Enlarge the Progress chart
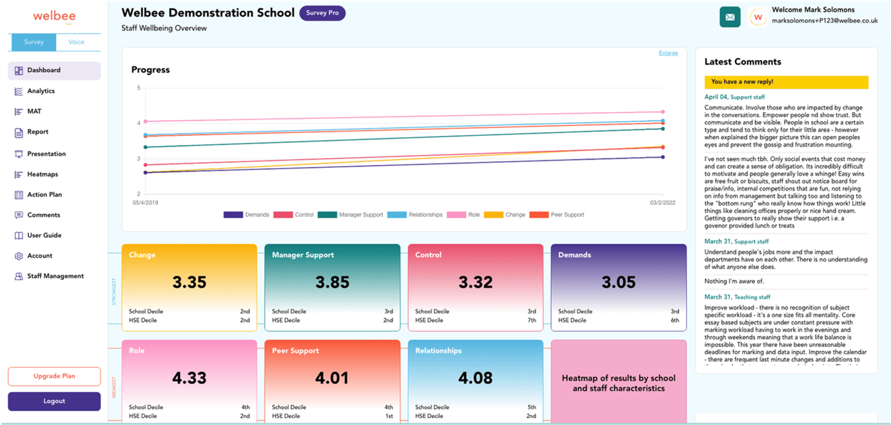Viewport: 891px width, 425px height. 668,53
